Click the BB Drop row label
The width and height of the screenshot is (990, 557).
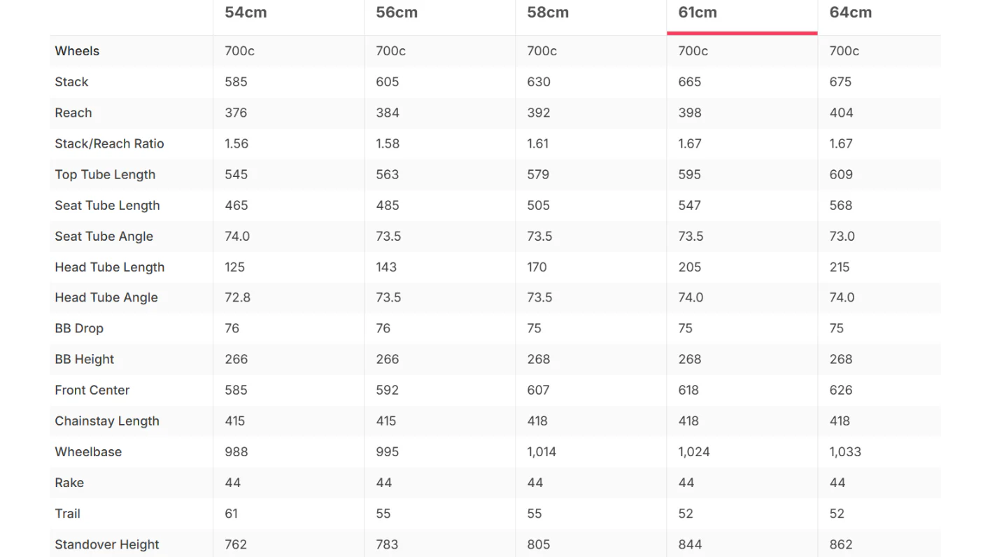[x=79, y=328]
